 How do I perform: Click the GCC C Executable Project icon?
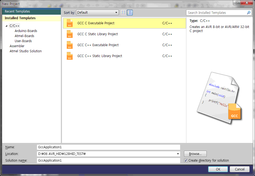(70, 23)
